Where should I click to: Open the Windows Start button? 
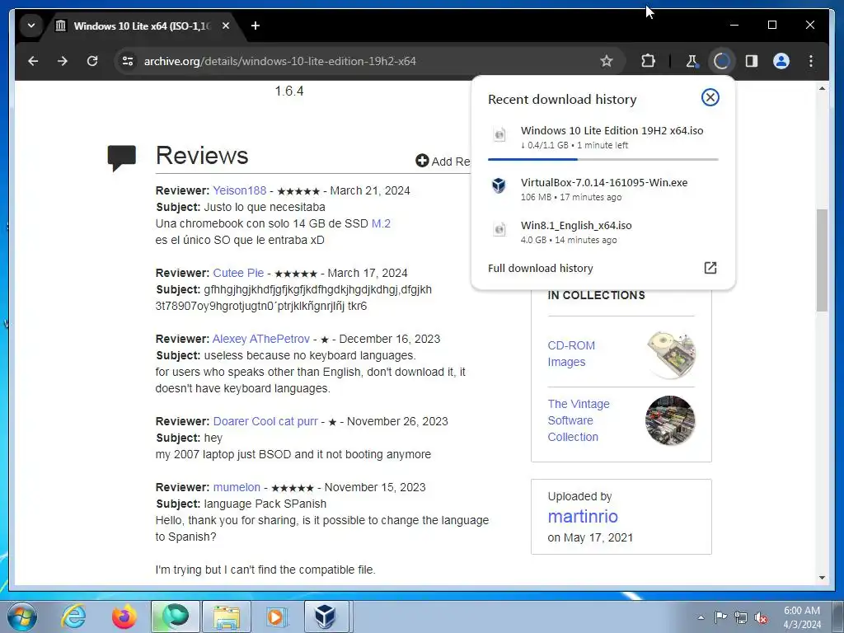coord(21,617)
